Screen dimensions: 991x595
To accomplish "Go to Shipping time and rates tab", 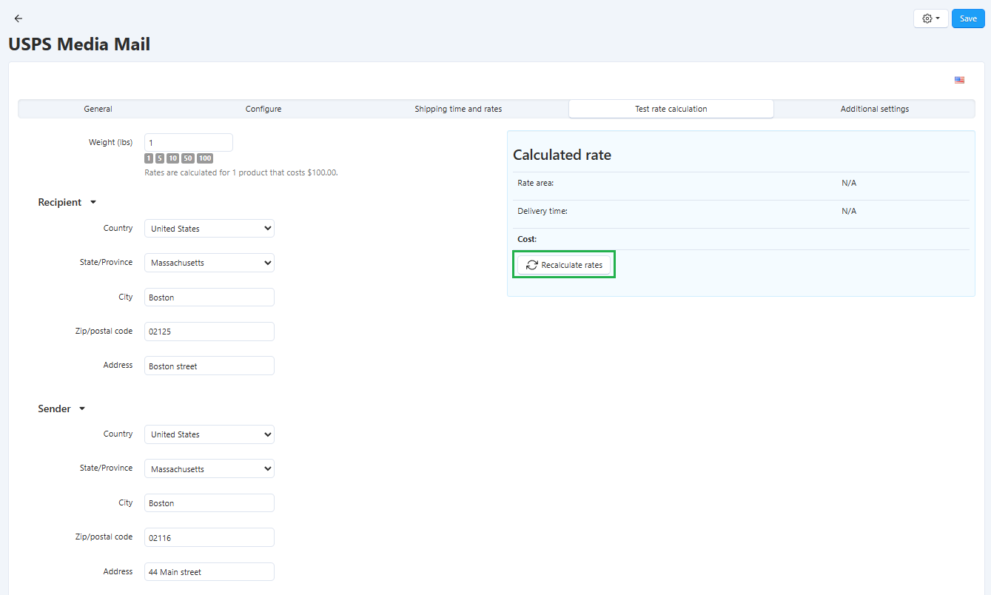I will pos(458,109).
